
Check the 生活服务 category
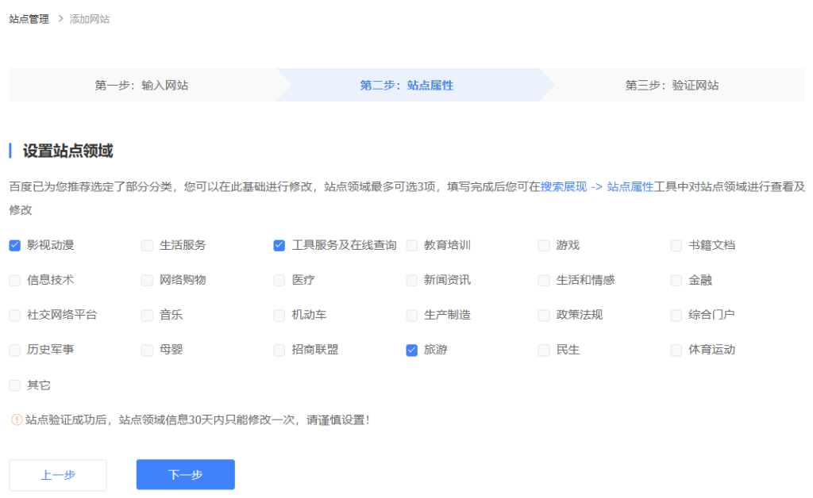pos(147,245)
